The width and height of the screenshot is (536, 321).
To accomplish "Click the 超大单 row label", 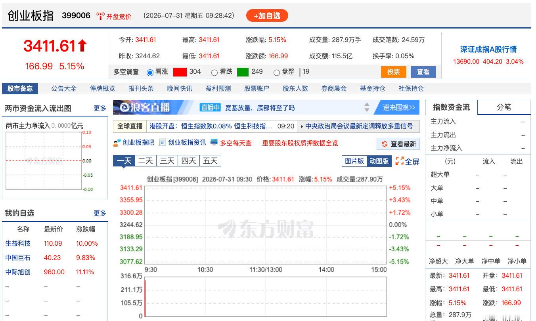I will (440, 174).
